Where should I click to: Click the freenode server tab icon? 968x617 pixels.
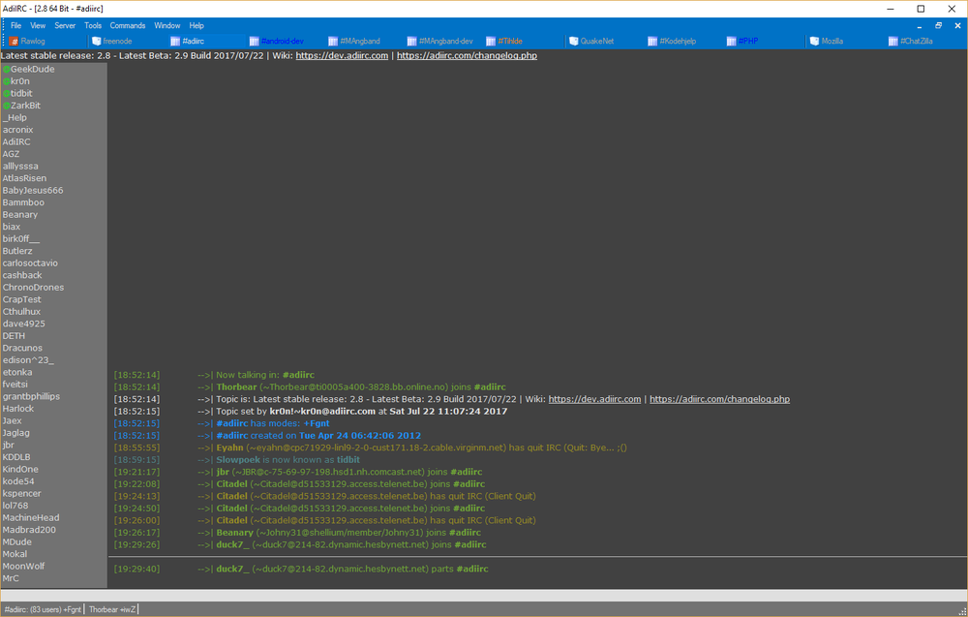96,42
